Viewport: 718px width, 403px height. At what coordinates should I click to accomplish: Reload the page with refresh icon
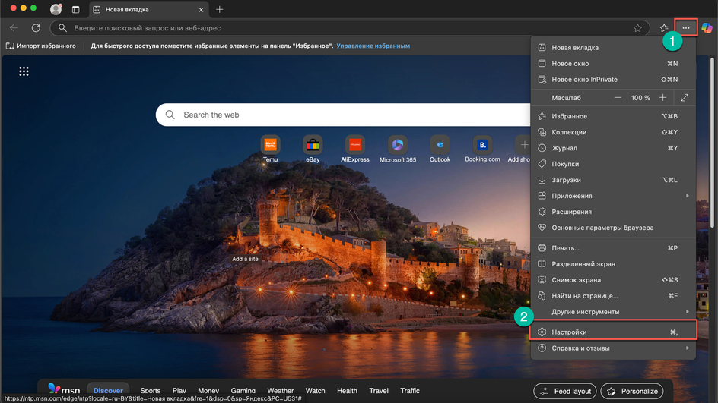[36, 28]
